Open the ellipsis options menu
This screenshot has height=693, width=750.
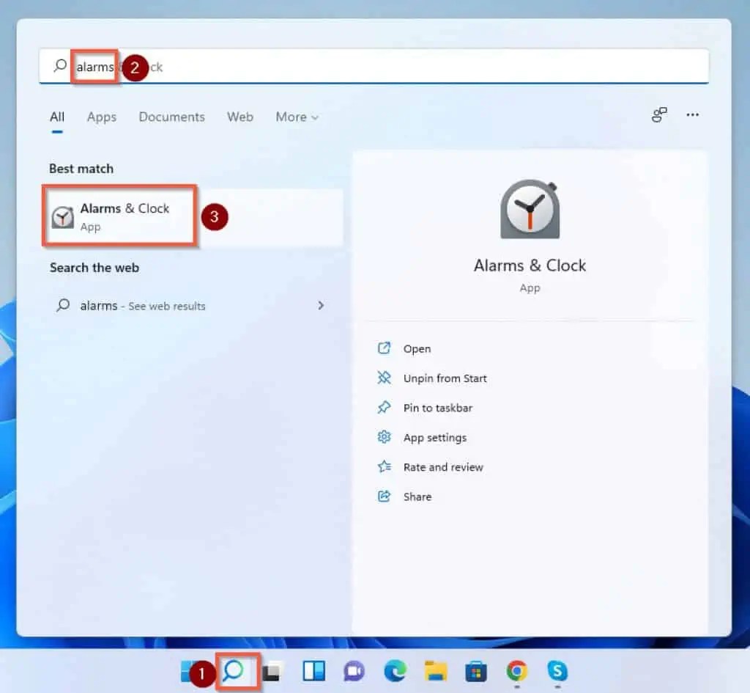[692, 116]
